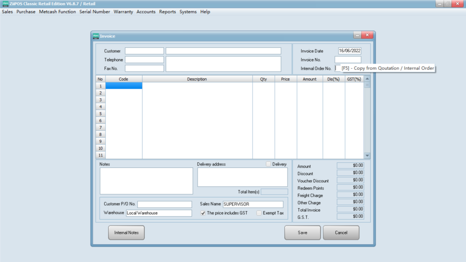This screenshot has height=262, width=466.
Task: Click the Customer code input field
Action: point(144,51)
